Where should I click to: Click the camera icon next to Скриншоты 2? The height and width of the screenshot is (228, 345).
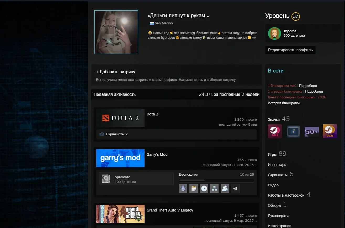[102, 134]
